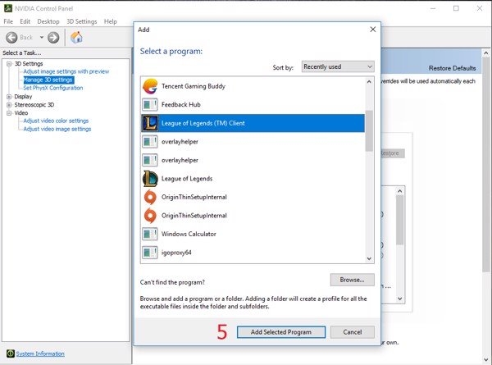Expand the Display tree node
This screenshot has height=365, width=492.
(9, 97)
